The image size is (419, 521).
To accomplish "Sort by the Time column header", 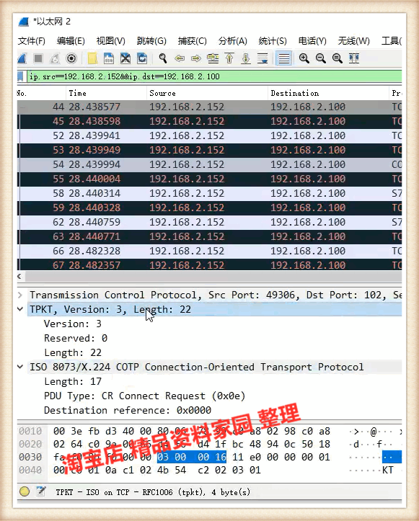I will pos(106,94).
